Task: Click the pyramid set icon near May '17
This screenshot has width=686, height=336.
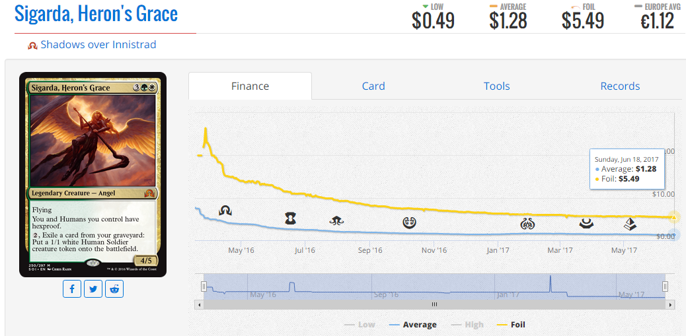Action: pyautogui.click(x=630, y=224)
